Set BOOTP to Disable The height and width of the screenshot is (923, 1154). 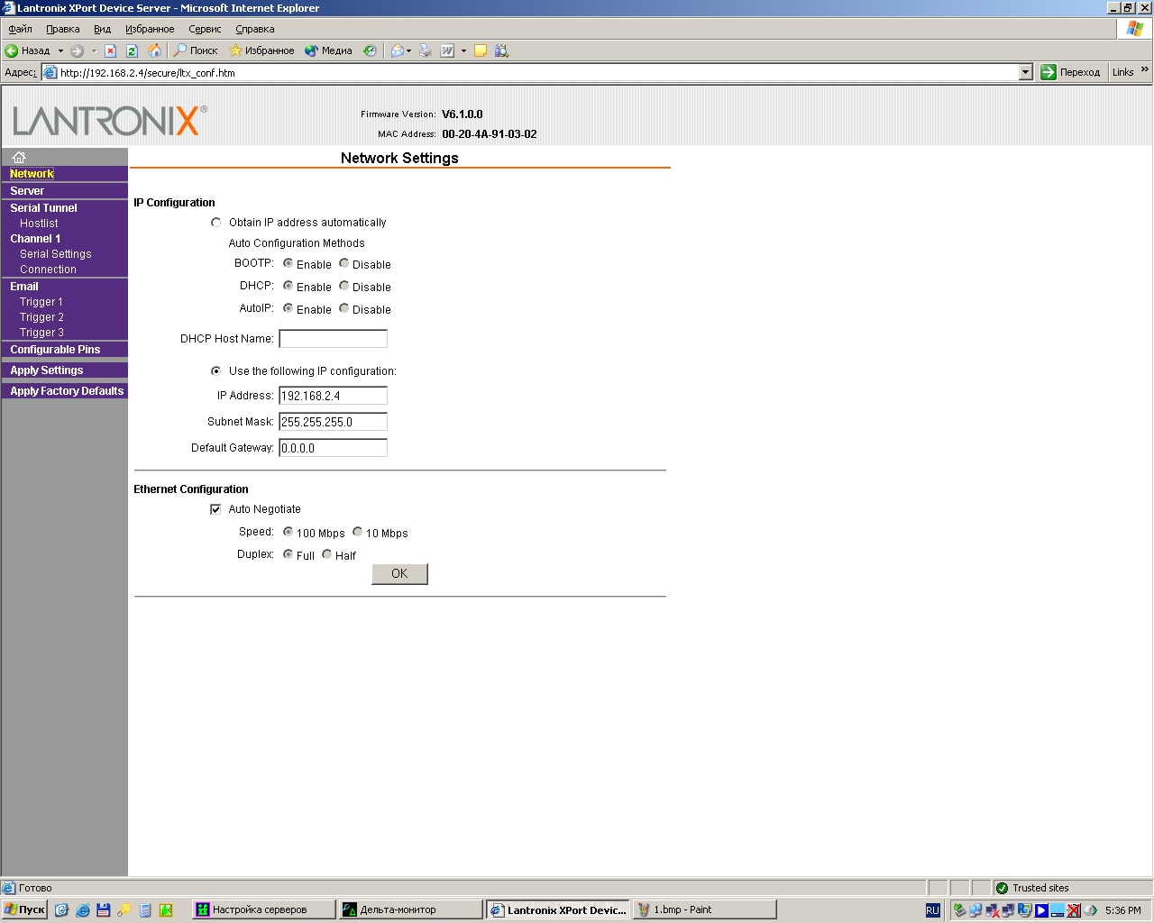click(x=343, y=263)
